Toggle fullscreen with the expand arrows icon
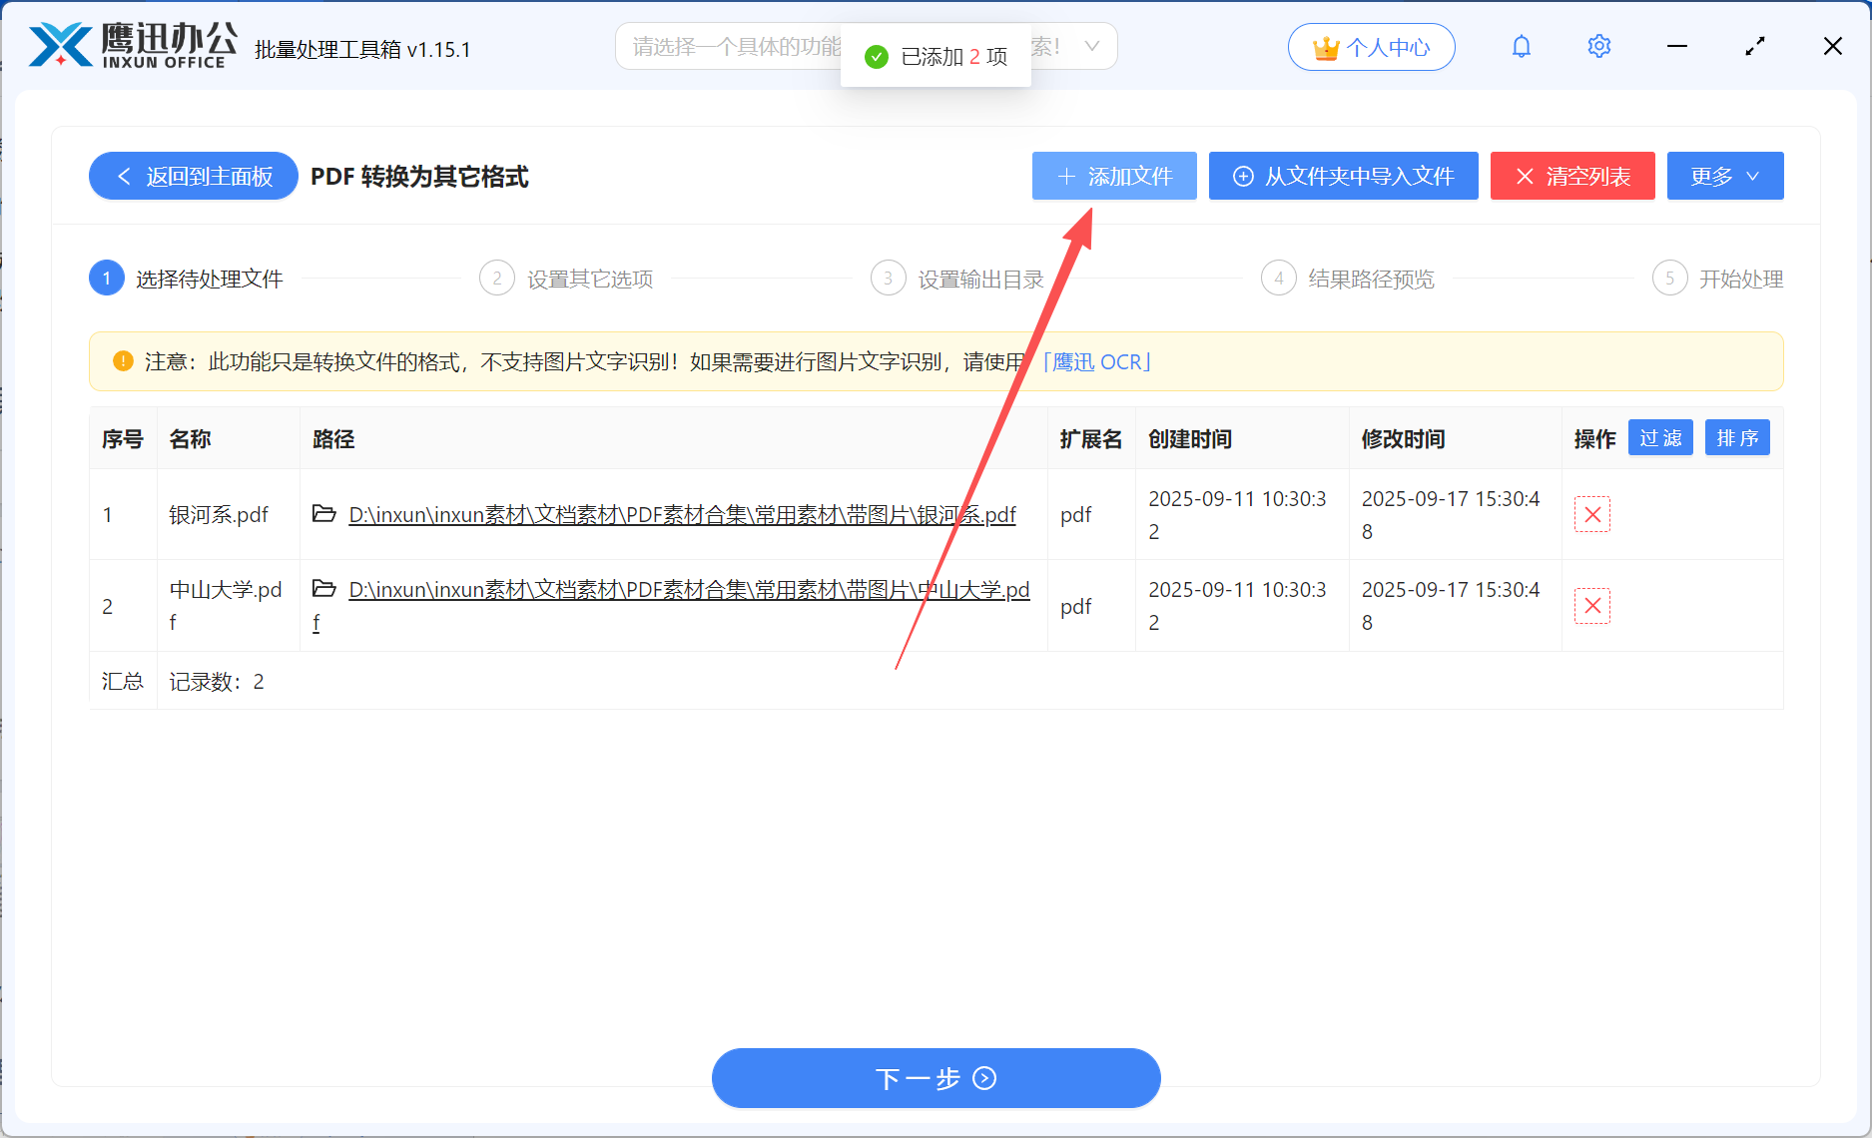The height and width of the screenshot is (1138, 1872). tap(1755, 47)
